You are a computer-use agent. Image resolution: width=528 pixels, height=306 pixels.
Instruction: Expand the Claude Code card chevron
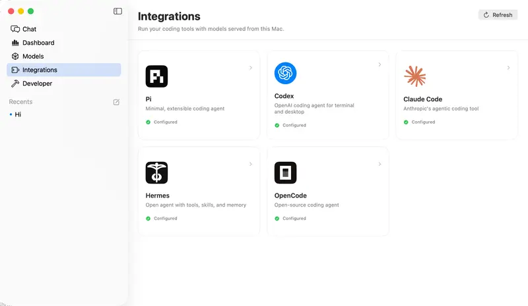pos(508,68)
